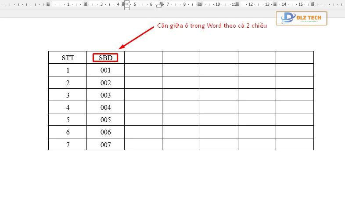The height and width of the screenshot is (221, 345).
Task: Click the STT header cell
Action: (x=68, y=58)
